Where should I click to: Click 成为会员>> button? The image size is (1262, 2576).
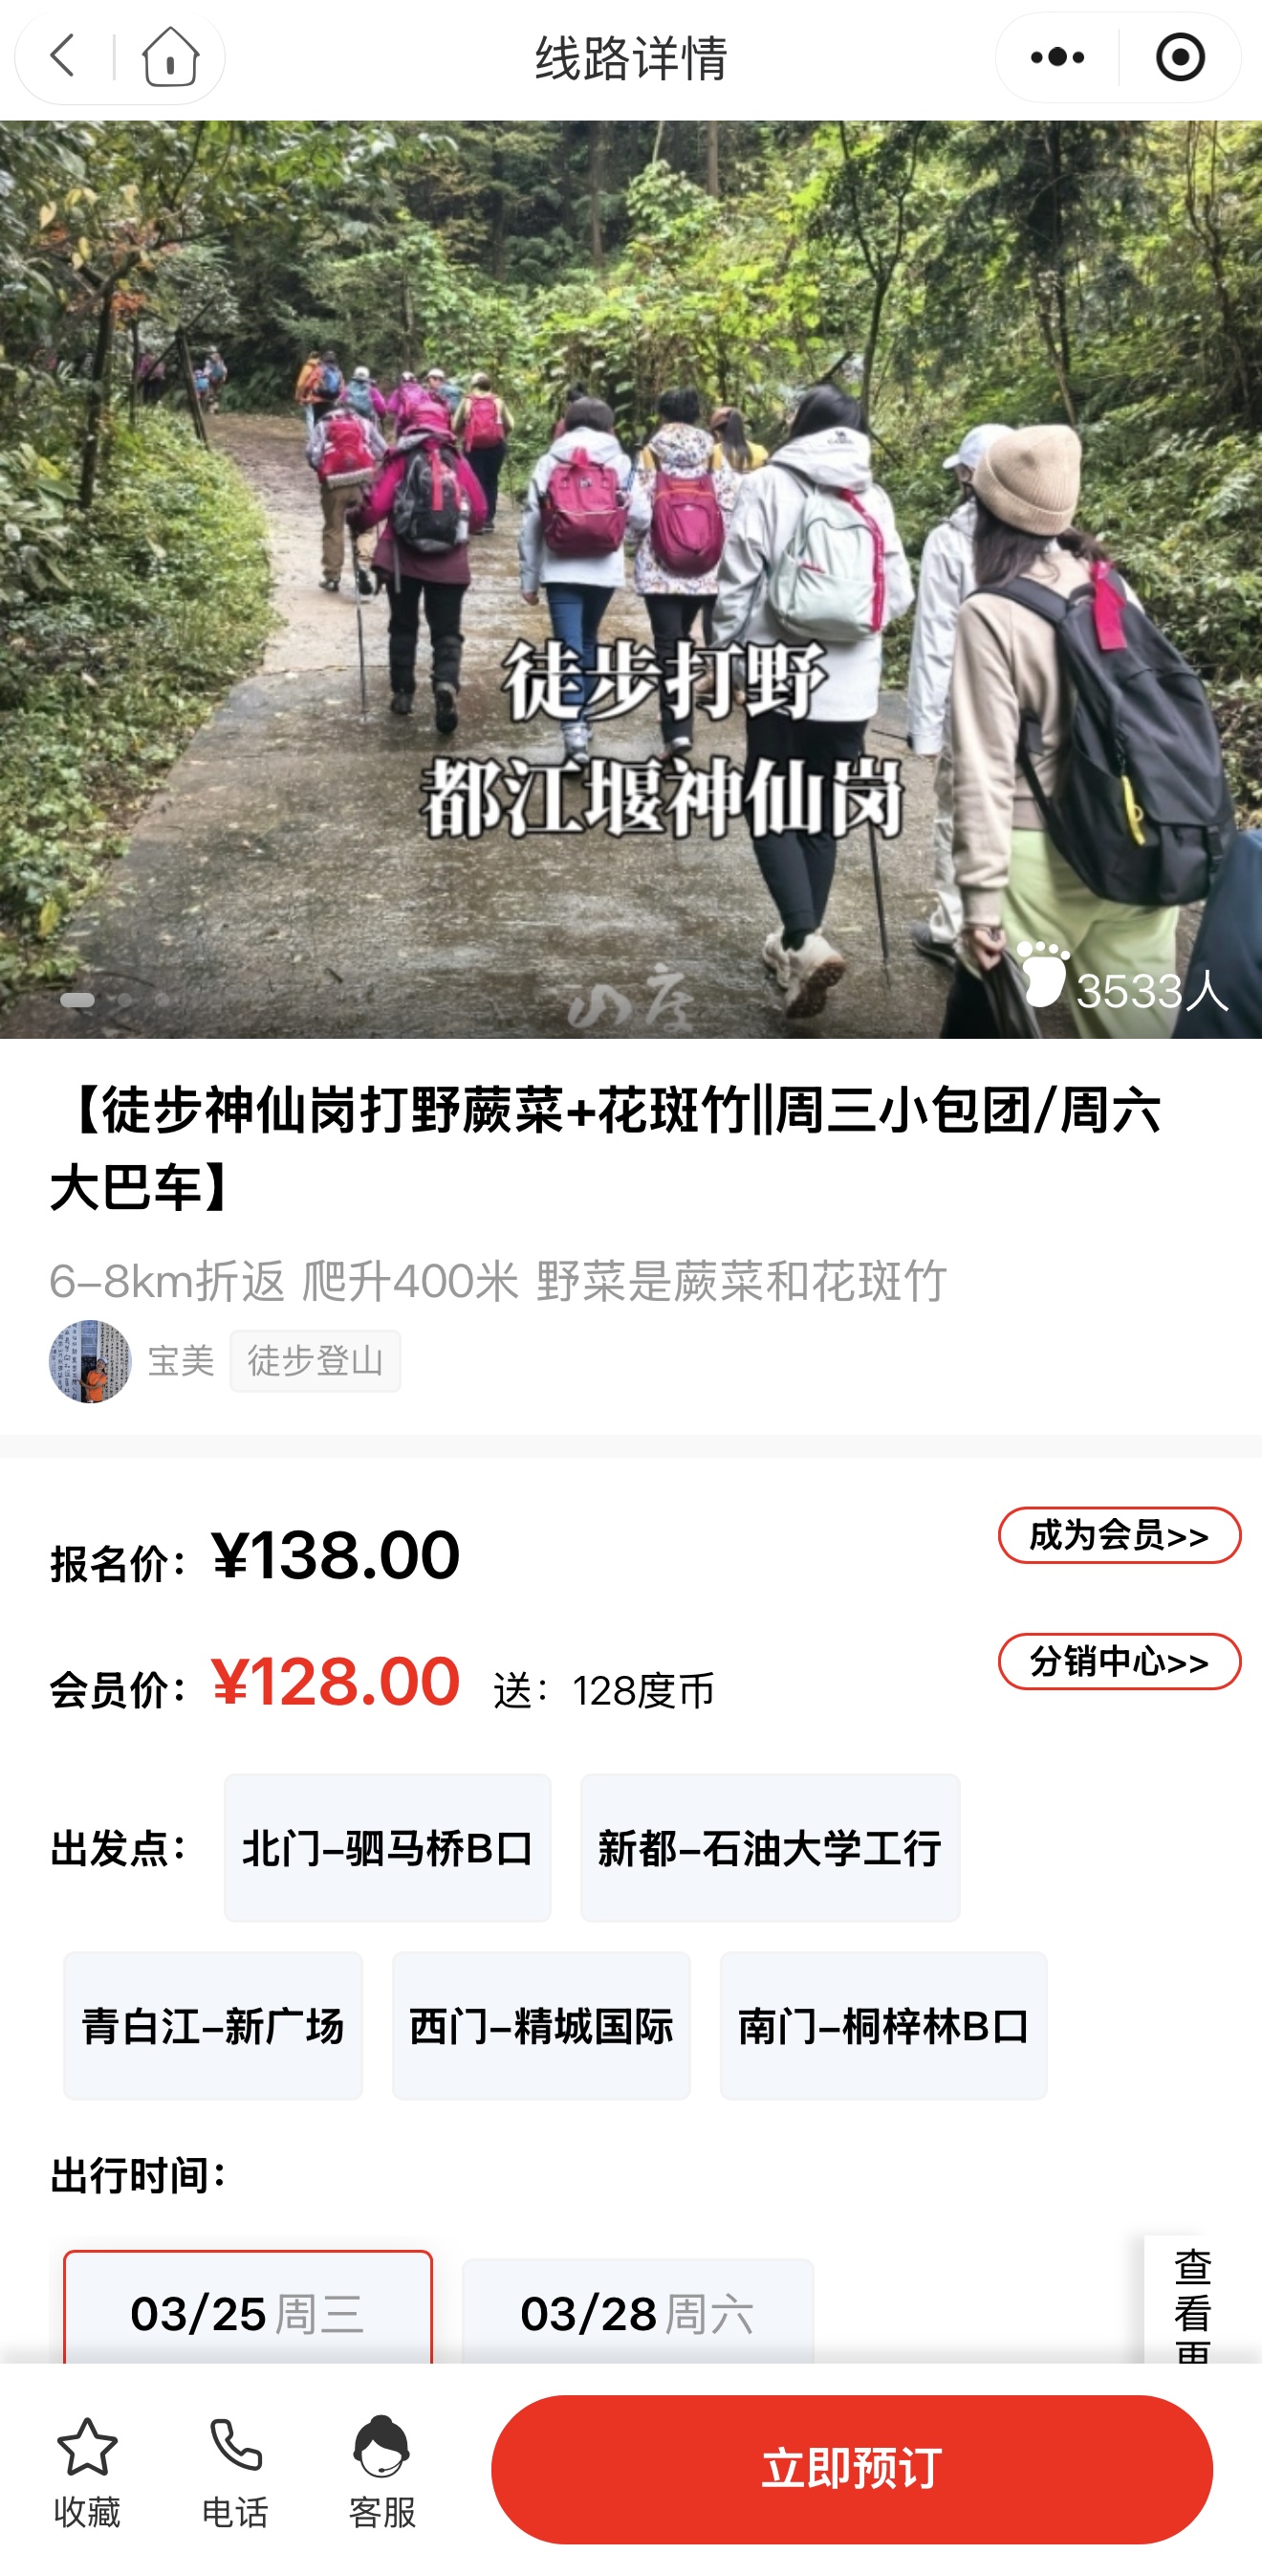click(1120, 1534)
